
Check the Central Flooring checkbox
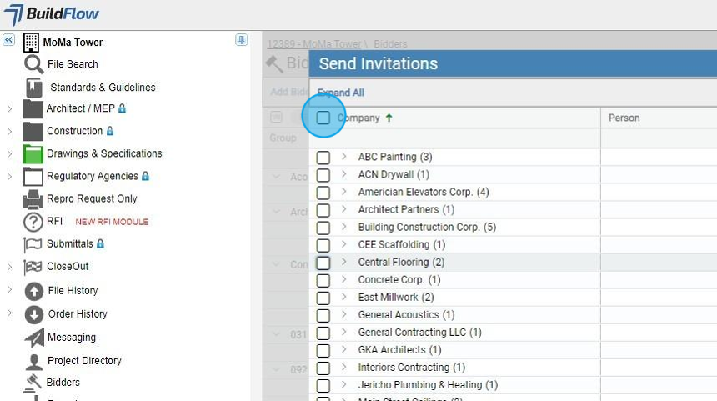(x=323, y=263)
